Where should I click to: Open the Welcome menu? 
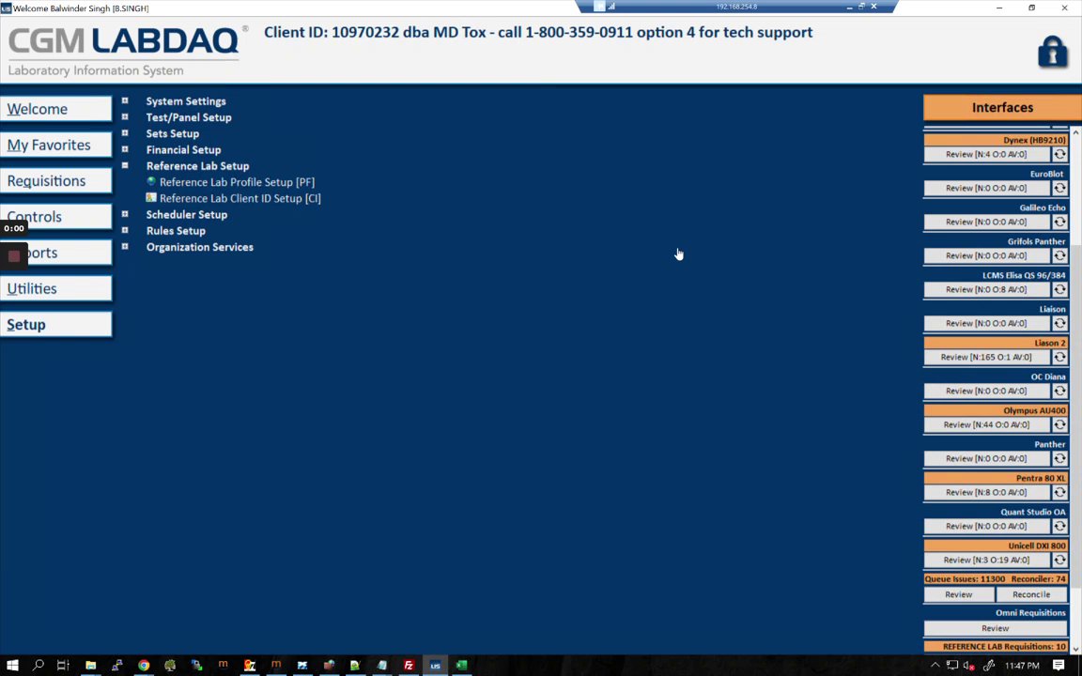coord(55,109)
